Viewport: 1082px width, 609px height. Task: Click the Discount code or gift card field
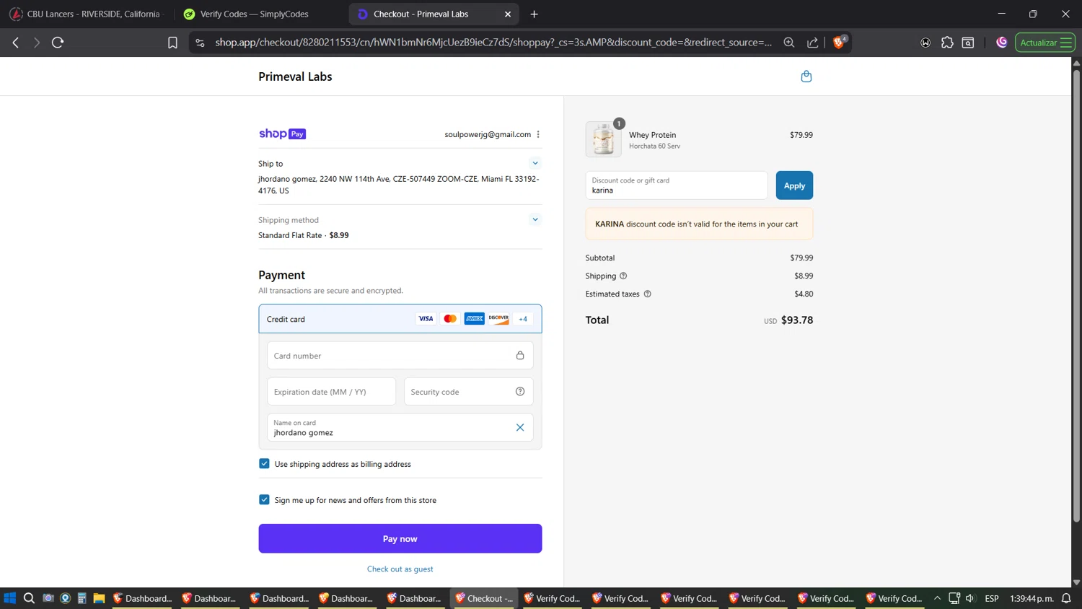coord(677,185)
